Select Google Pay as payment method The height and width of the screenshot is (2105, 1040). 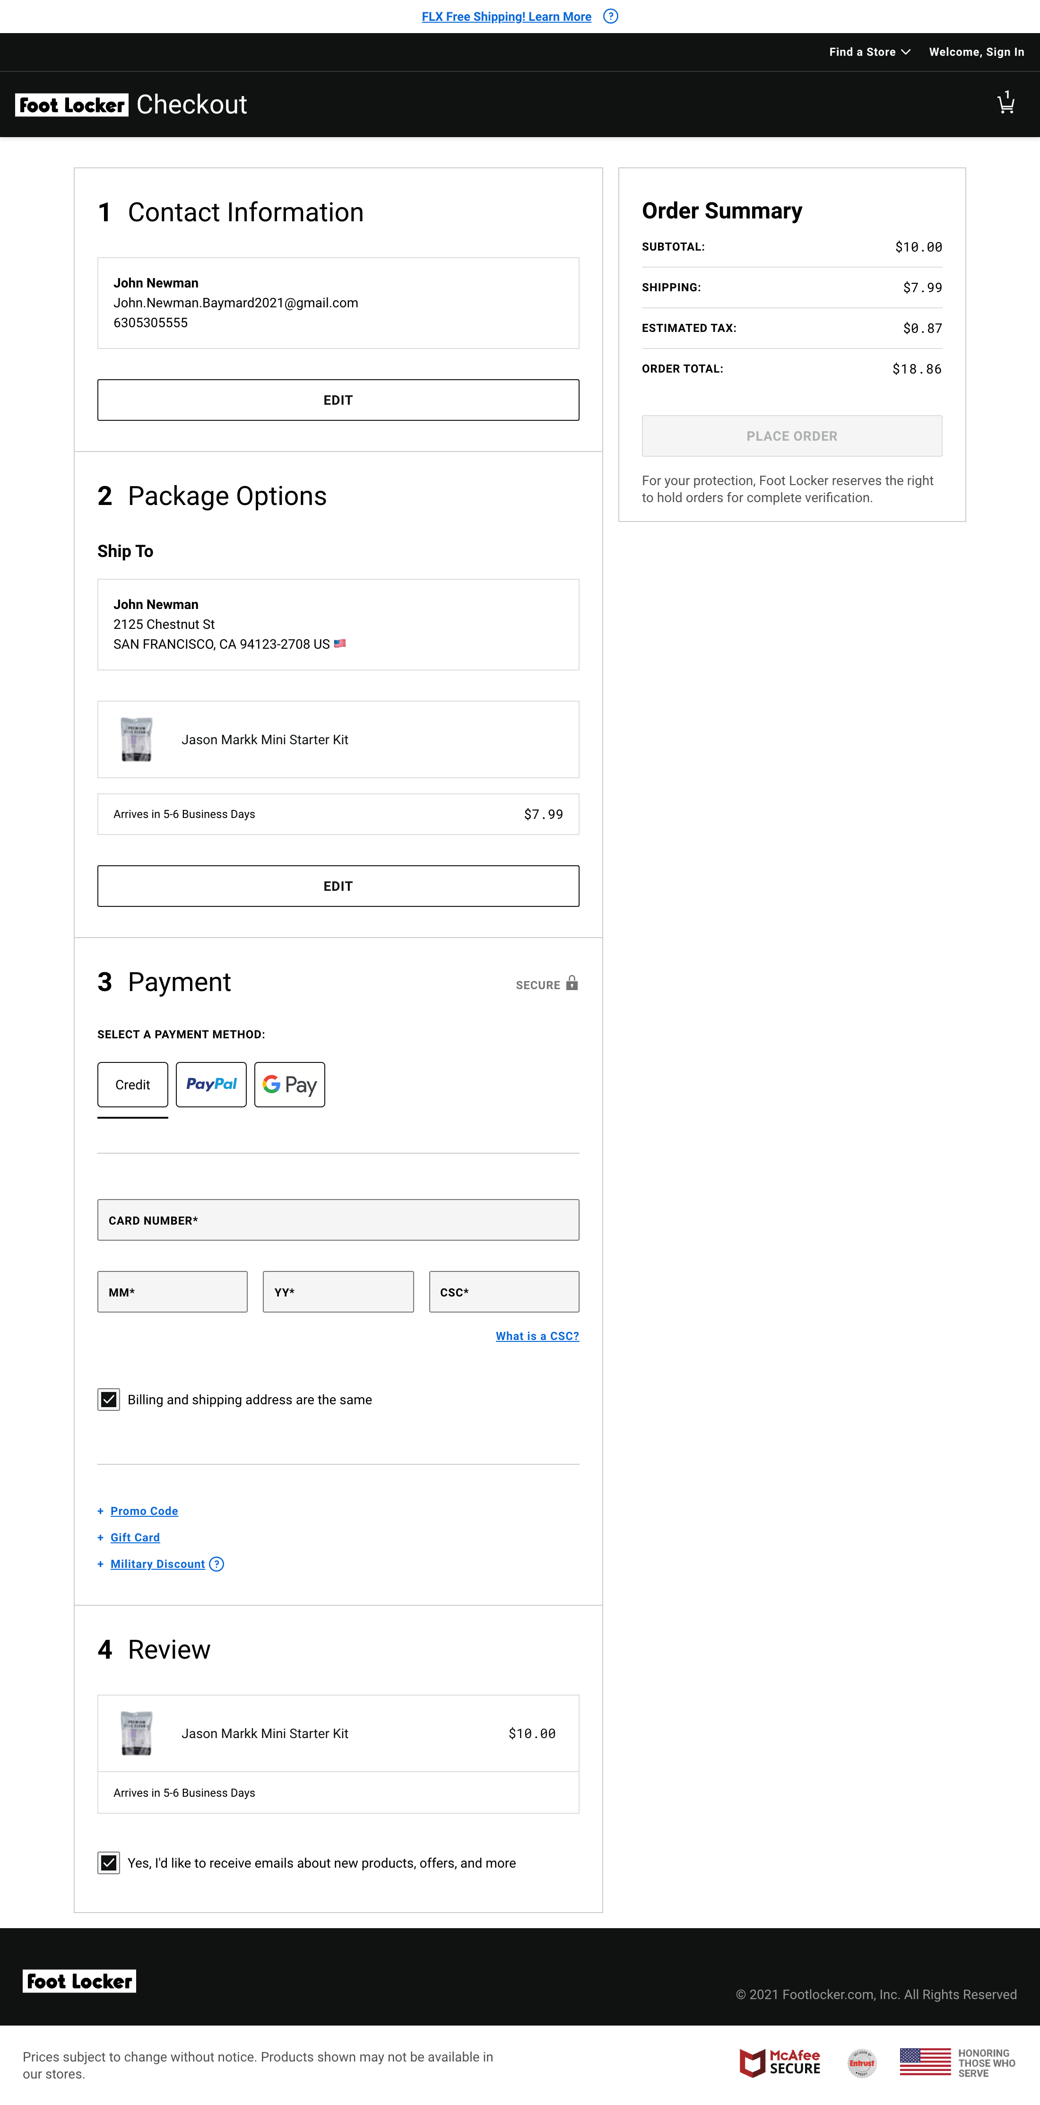coord(289,1084)
